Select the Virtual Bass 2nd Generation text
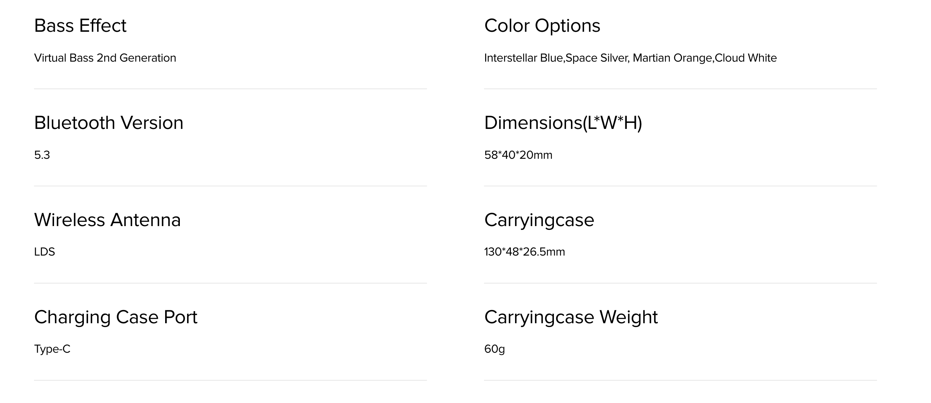 click(105, 58)
